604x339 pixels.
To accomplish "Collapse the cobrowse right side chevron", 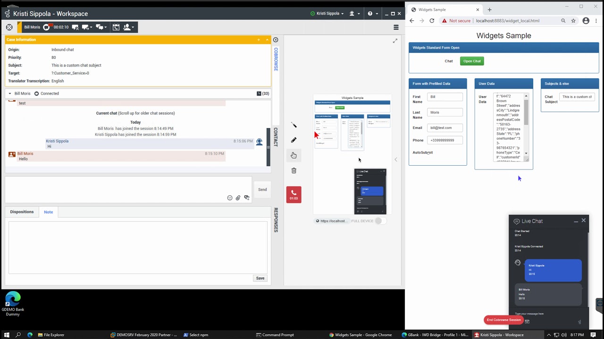I will [x=396, y=160].
